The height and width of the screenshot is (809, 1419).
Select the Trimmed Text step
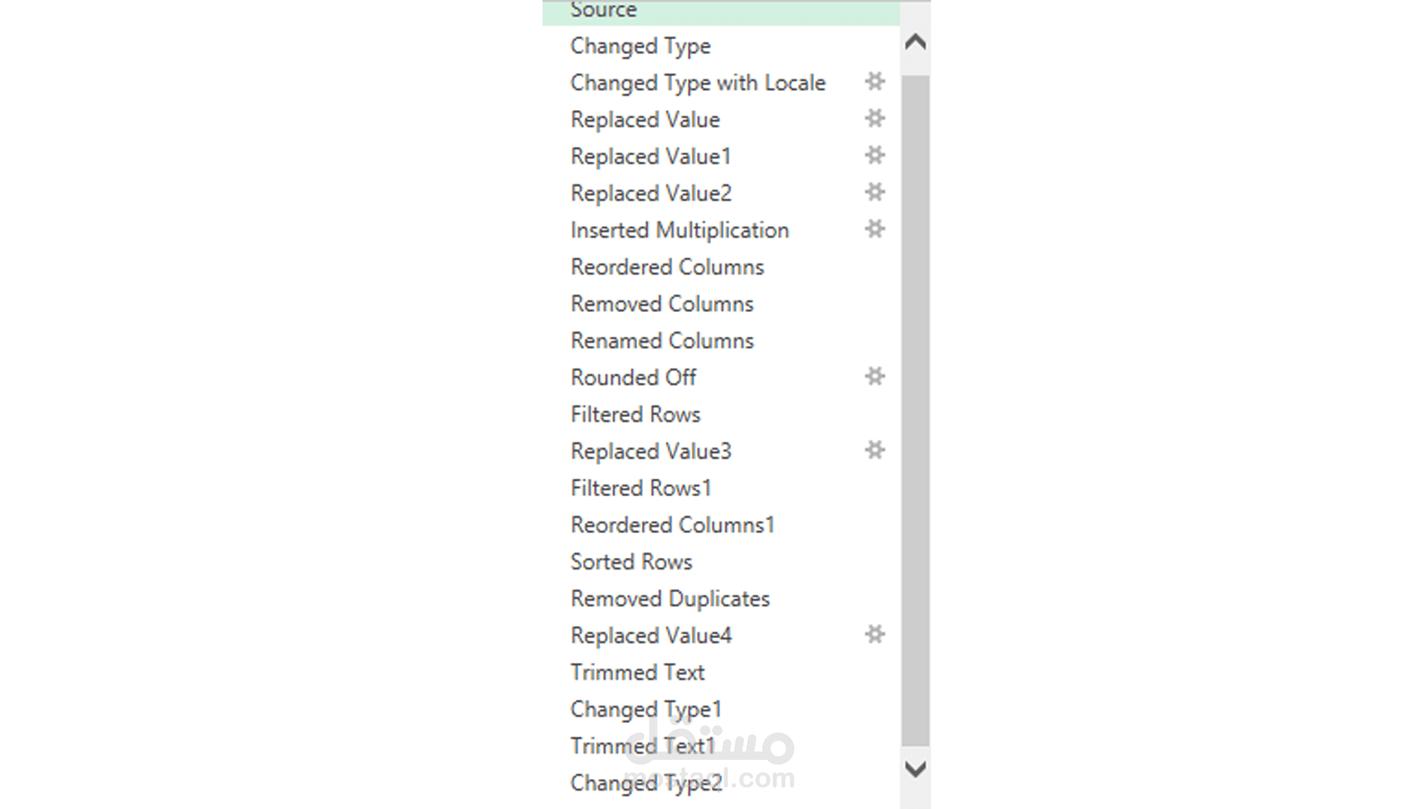(x=638, y=672)
